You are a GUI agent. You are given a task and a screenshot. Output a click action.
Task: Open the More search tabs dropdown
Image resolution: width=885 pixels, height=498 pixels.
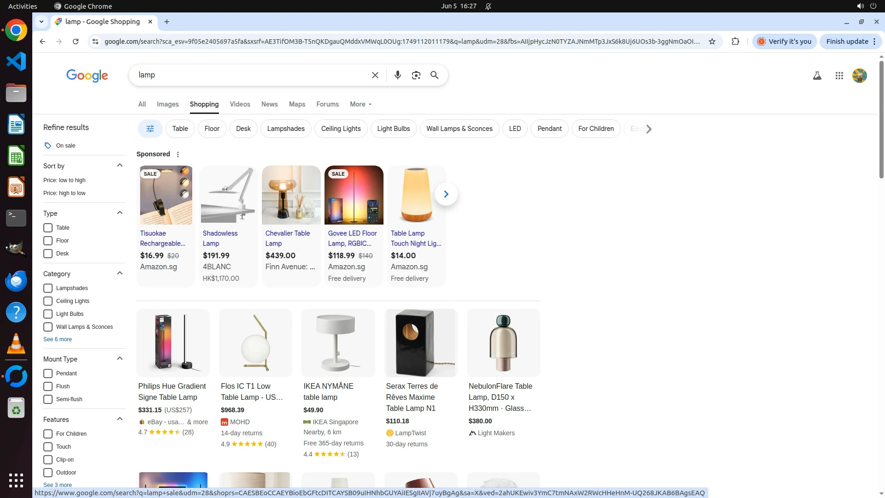click(360, 104)
